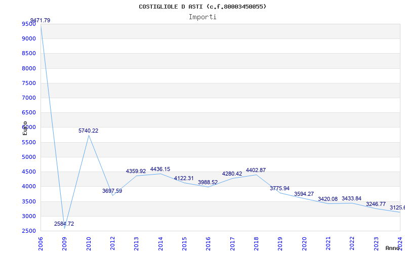The height and width of the screenshot is (253, 405).
Task: Click the 3697.59 data label
Action: click(112, 191)
